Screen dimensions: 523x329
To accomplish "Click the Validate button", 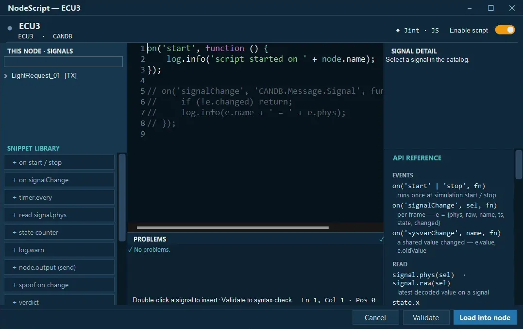I will [x=425, y=318].
